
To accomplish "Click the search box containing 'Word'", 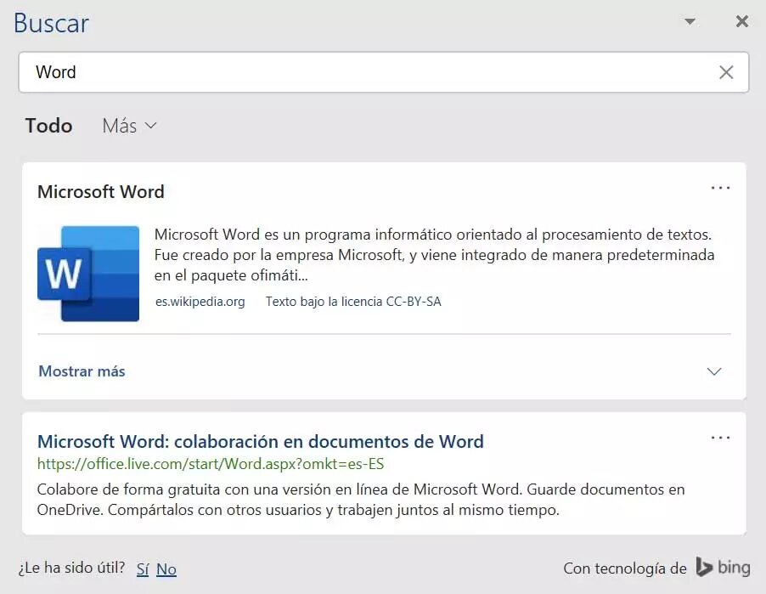I will tap(365, 72).
